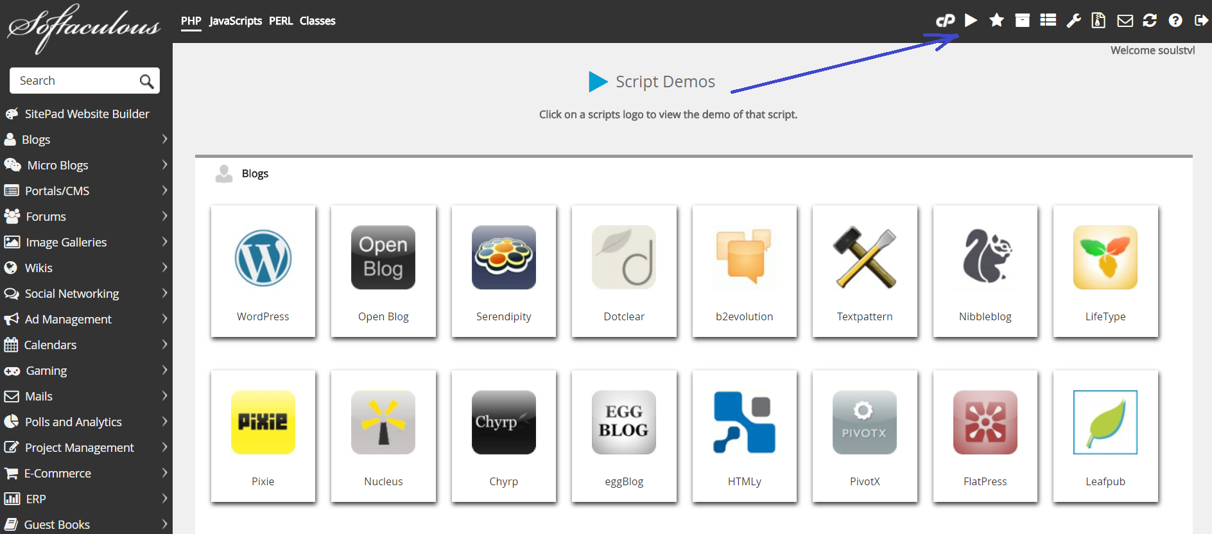Screen dimensions: 1212x534
Task: Open settings wrench icon
Action: coord(1073,21)
